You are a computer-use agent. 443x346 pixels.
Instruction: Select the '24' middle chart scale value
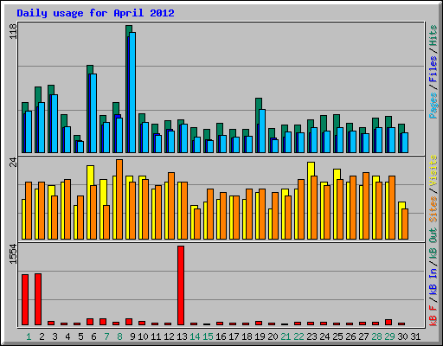coord(13,162)
